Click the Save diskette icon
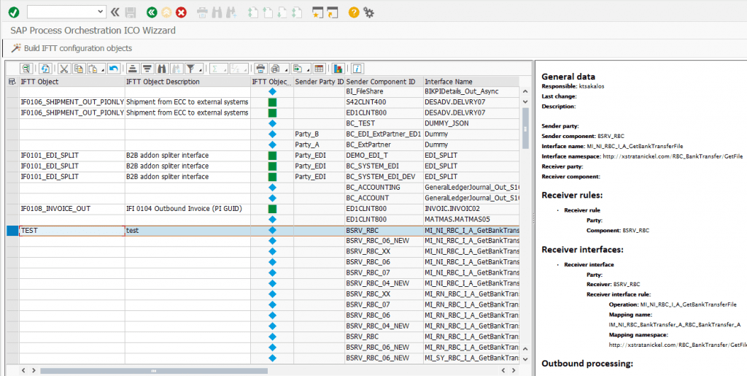Viewport: 747px width, 376px height. point(131,12)
